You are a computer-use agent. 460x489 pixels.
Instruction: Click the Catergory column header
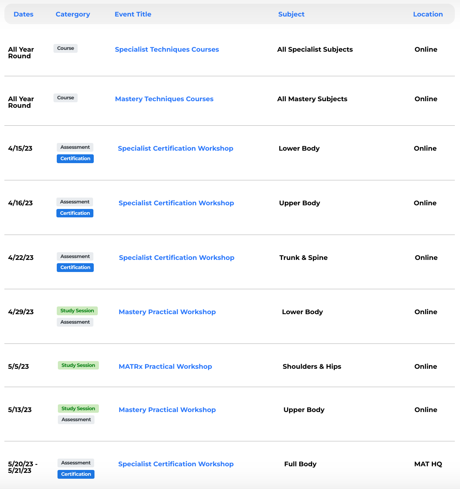73,14
